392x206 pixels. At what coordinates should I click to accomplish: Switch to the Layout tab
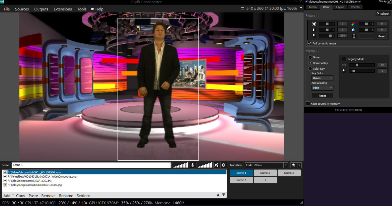pyautogui.click(x=340, y=7)
